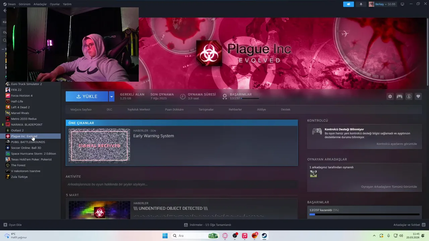Open OBS Studio from taskbar
The width and height of the screenshot is (429, 241).
point(235,236)
